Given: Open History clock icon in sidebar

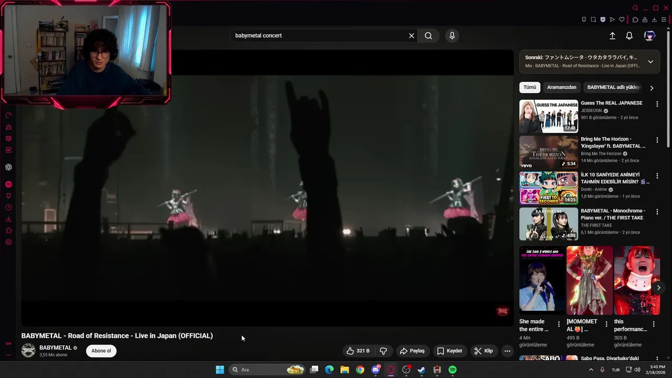Looking at the screenshot, I should click(8, 207).
